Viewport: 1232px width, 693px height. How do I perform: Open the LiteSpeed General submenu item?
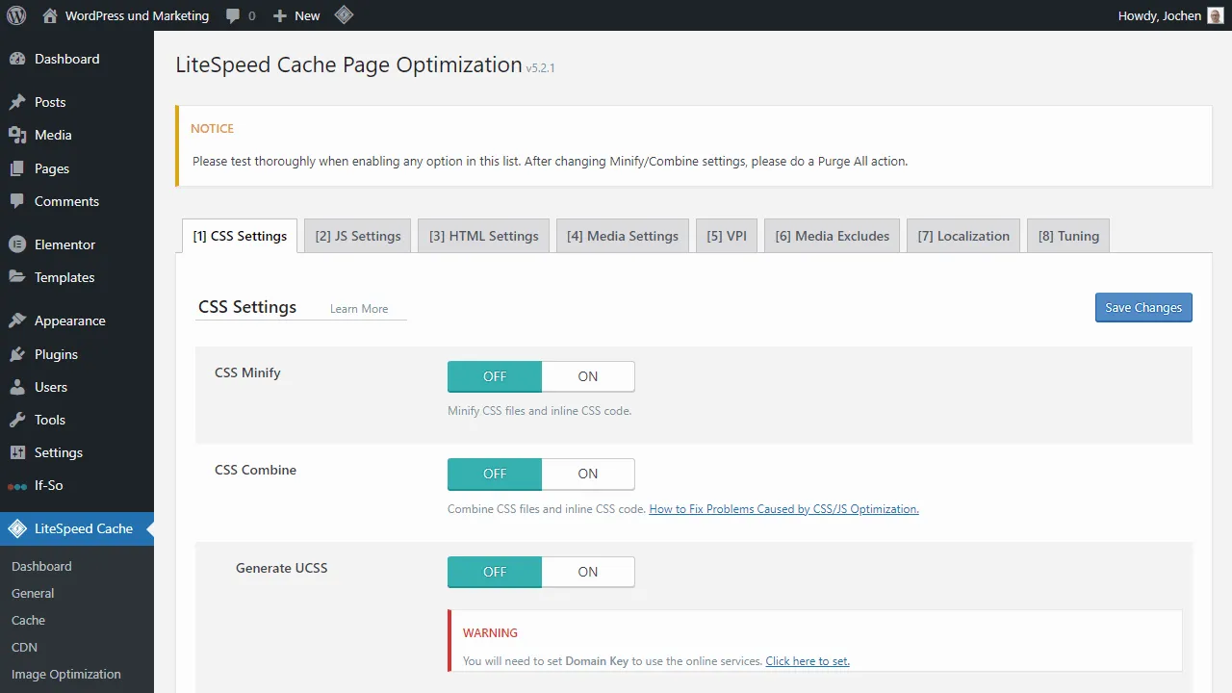33,593
